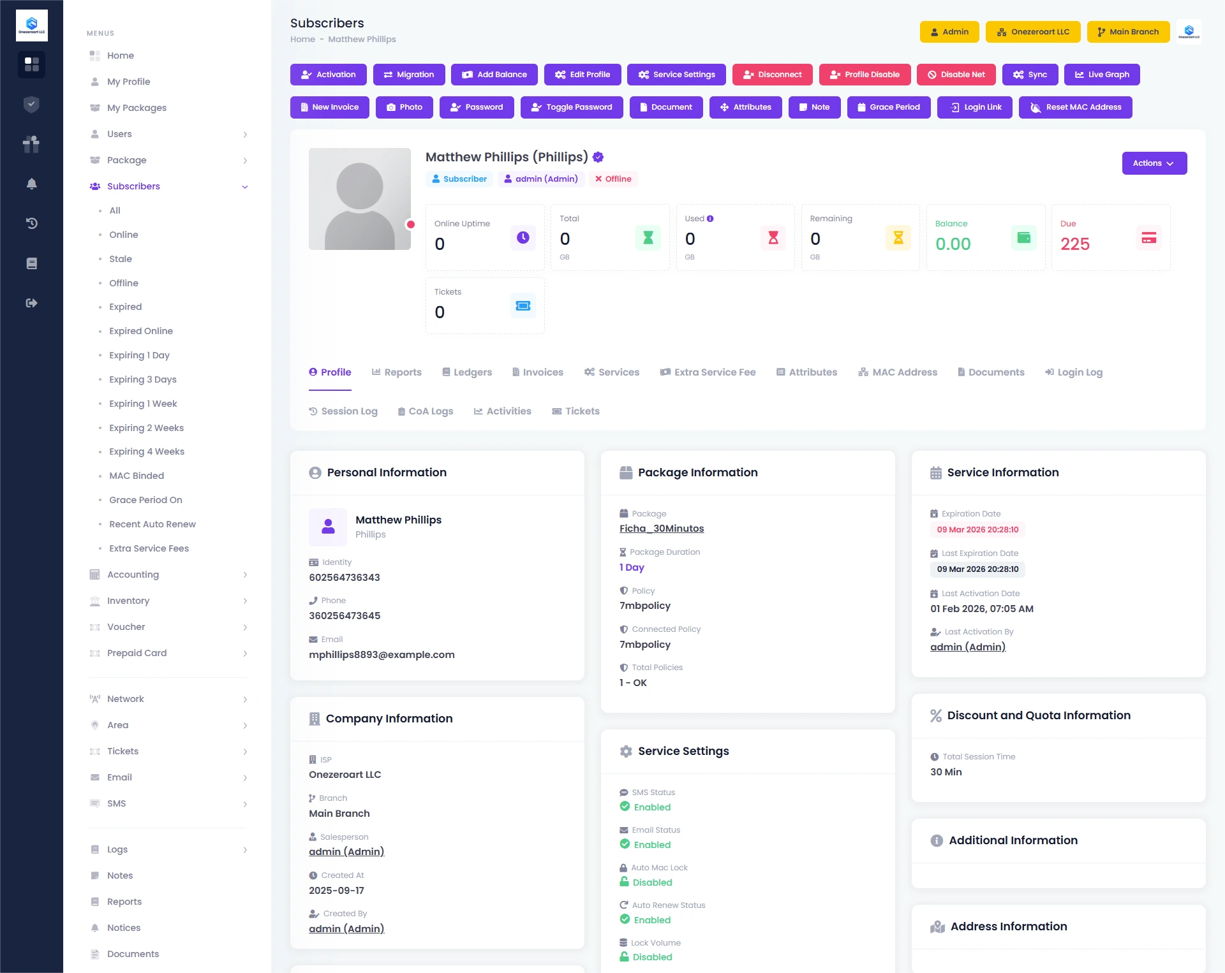Open the shield check icon in sidebar

pos(31,104)
